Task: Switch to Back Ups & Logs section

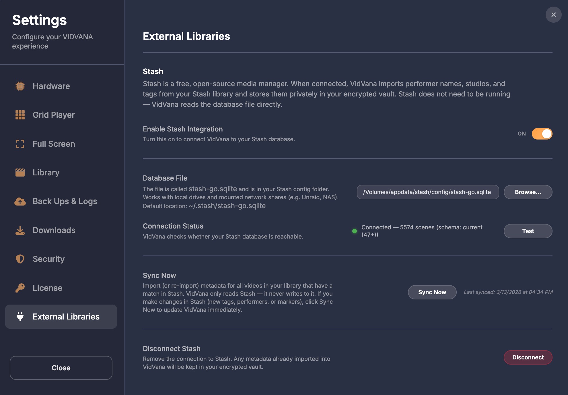Action: click(65, 202)
